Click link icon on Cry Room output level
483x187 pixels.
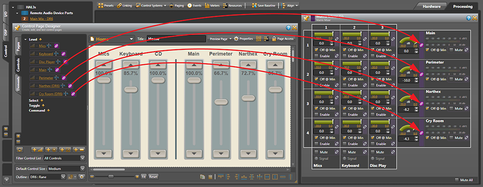pos(422,133)
